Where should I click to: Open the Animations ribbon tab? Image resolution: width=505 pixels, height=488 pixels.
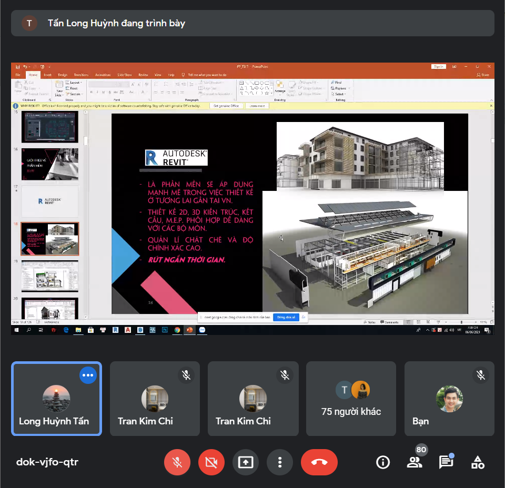(103, 75)
